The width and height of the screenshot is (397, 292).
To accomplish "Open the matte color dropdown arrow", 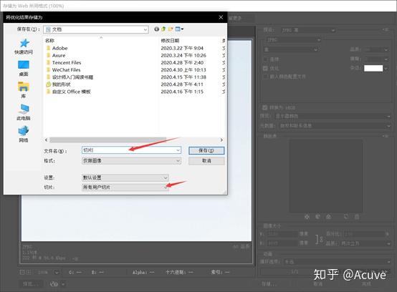I will pos(386,68).
